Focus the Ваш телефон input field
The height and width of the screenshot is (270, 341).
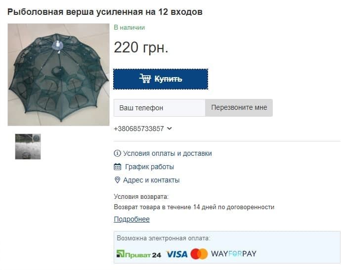click(160, 108)
